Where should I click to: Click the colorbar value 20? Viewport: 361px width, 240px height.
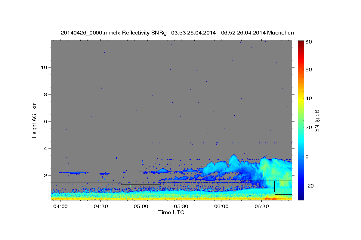pos(308,127)
